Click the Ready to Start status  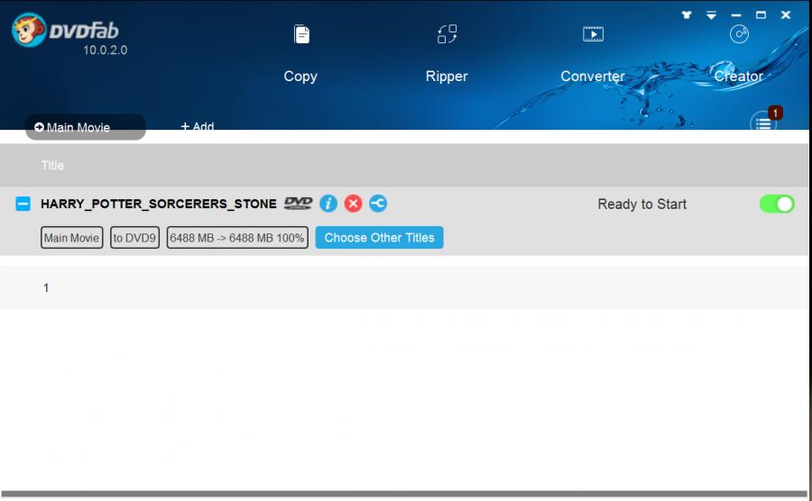[641, 205]
